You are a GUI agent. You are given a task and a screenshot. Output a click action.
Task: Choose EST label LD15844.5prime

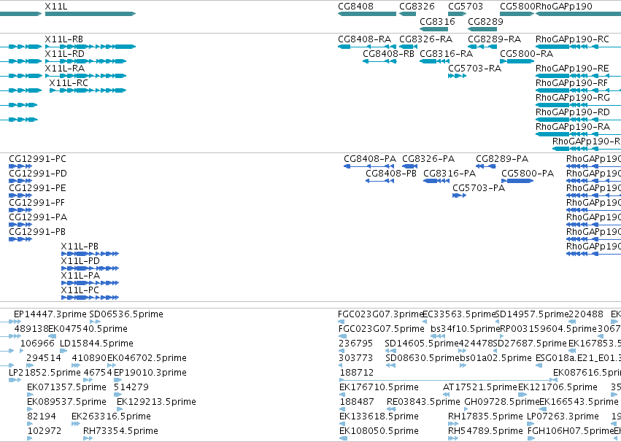tap(96, 344)
